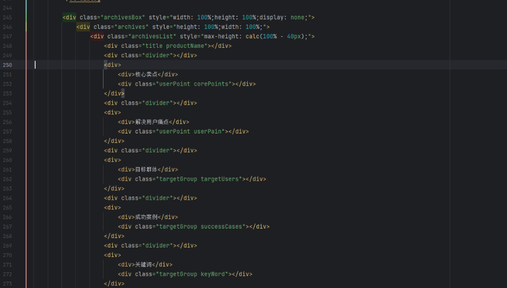Image resolution: width=507 pixels, height=288 pixels.
Task: Click the opening <div> tag on line 260
Action: point(112,160)
